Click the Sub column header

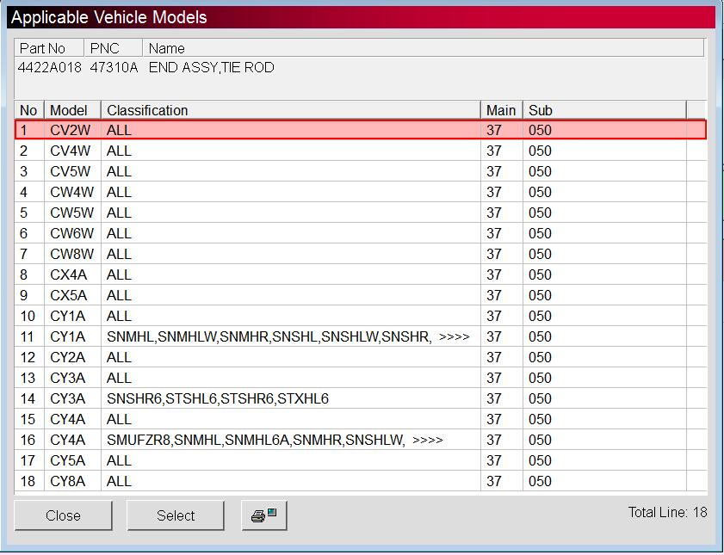point(541,109)
